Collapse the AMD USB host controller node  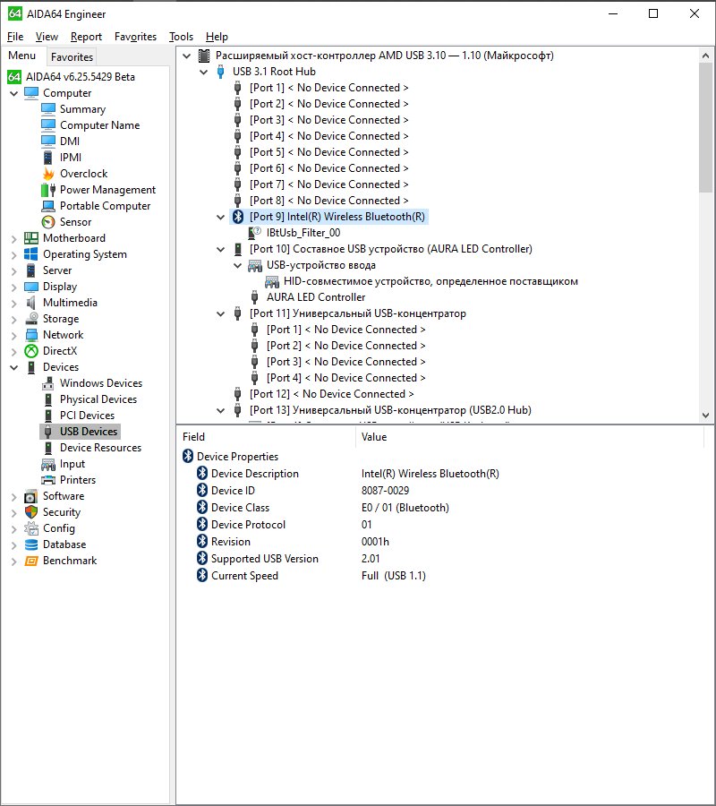(x=187, y=56)
